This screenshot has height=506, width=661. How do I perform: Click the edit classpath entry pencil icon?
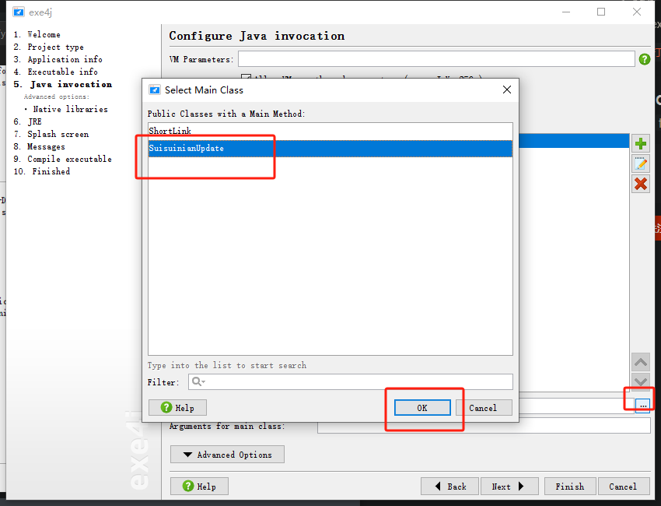(640, 163)
